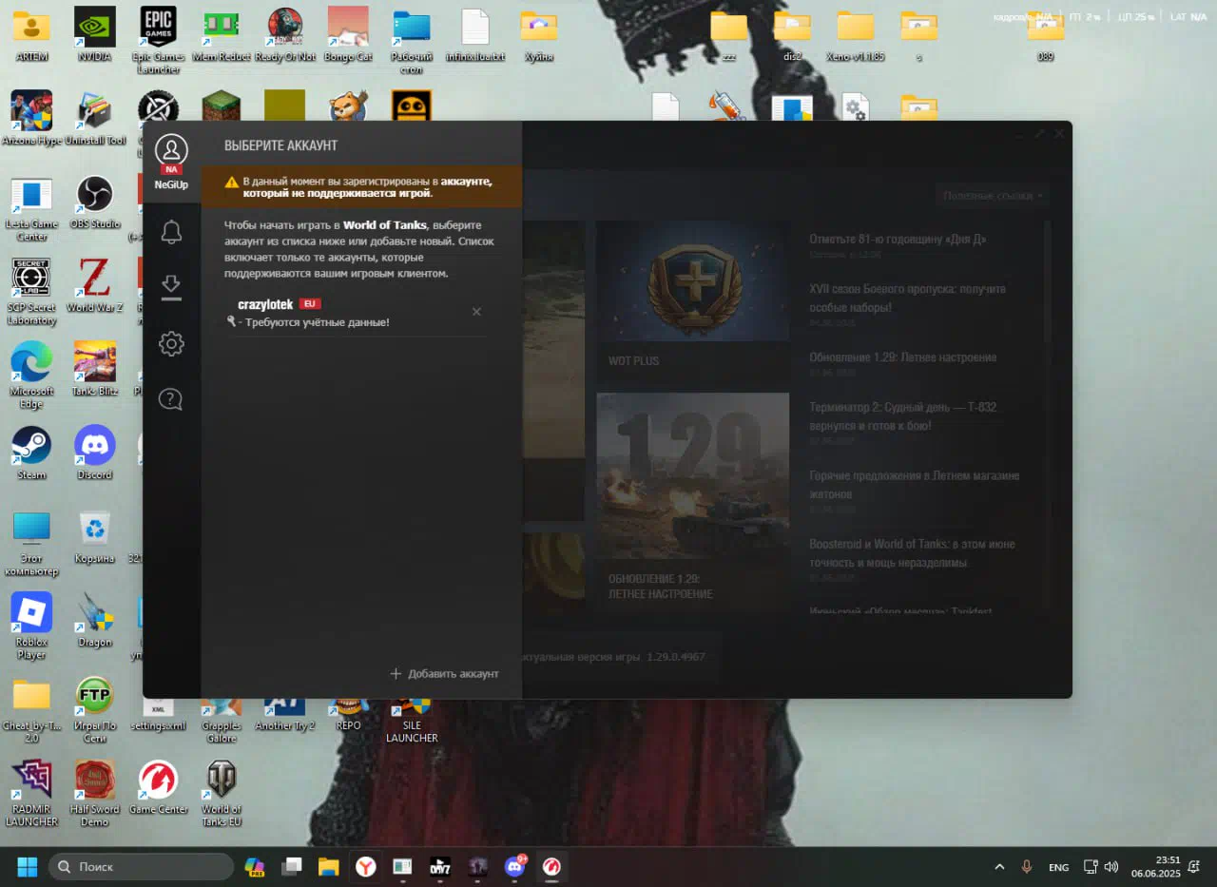Viewport: 1217px width, 887px height.
Task: Open the Game Center settings gear
Action: point(171,344)
